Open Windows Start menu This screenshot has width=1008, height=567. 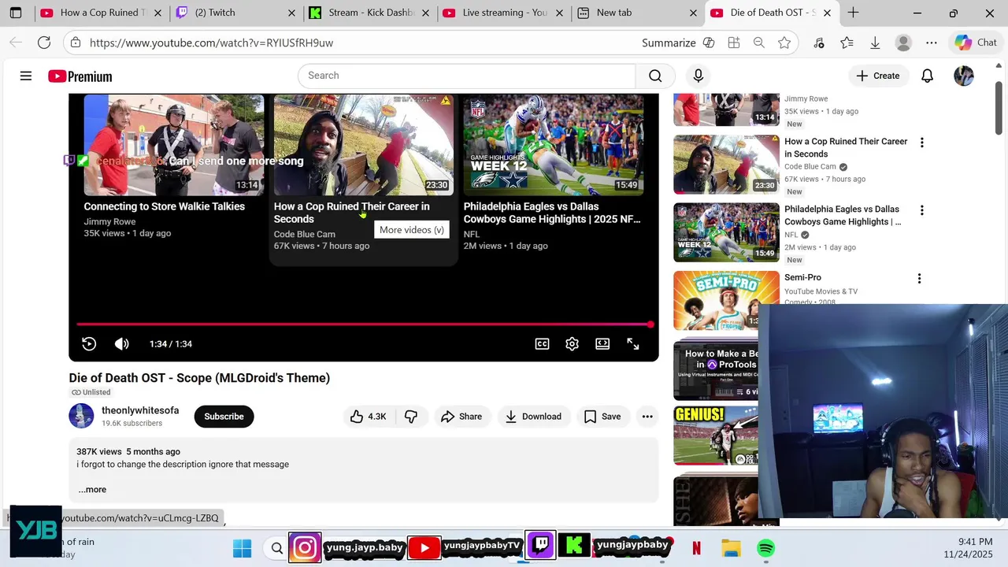click(x=242, y=548)
